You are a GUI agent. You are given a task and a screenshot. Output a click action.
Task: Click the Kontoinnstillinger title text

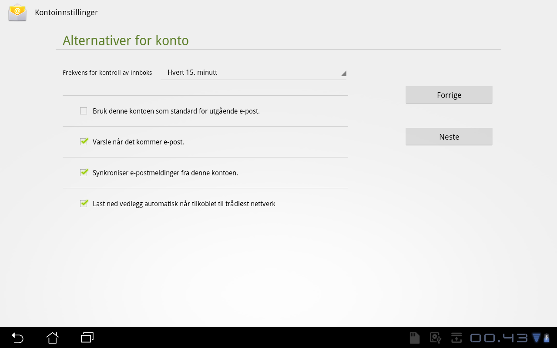[66, 13]
